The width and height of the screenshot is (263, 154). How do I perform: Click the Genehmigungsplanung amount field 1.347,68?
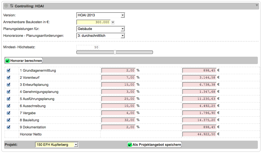[x=199, y=92]
